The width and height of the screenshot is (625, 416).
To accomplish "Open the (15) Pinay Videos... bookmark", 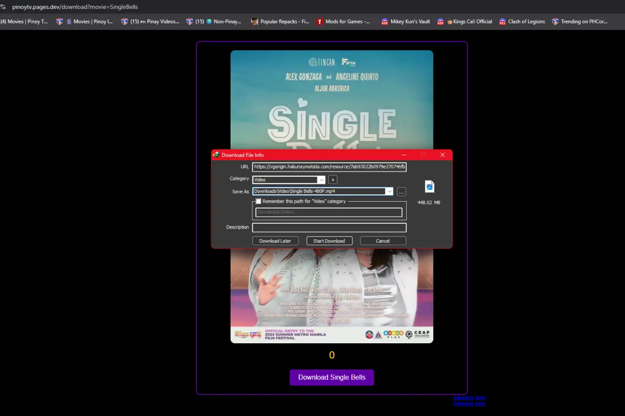I will [150, 21].
